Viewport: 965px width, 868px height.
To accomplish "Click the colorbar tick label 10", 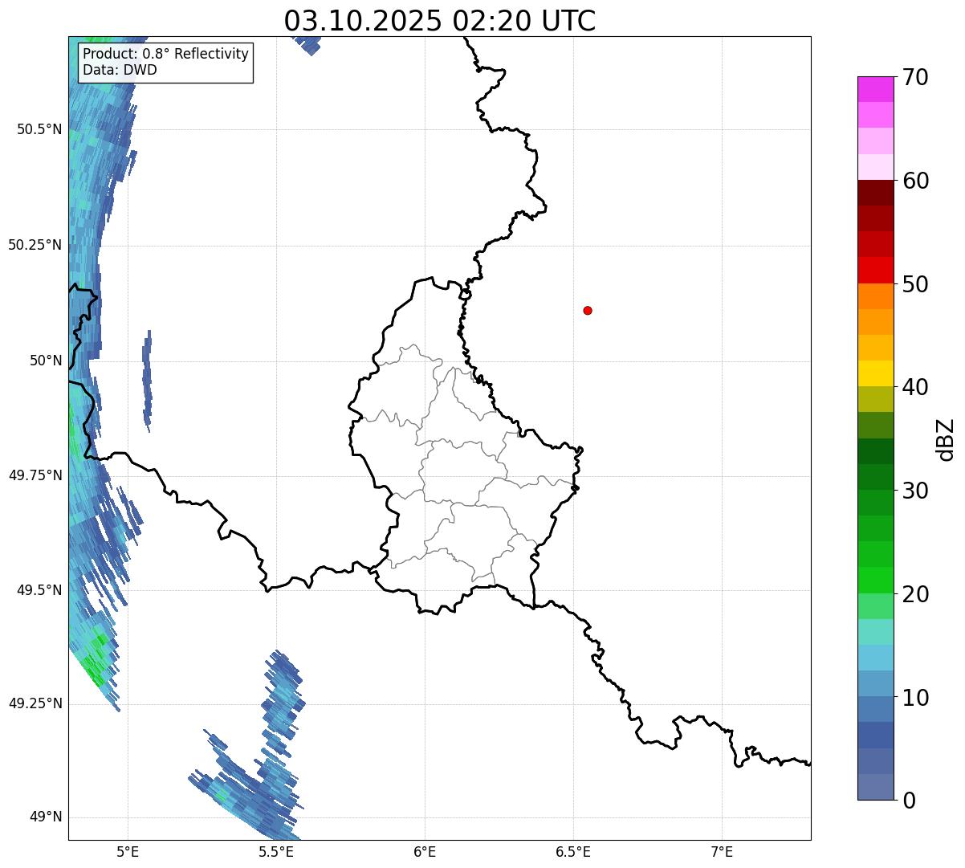I will 916,698.
